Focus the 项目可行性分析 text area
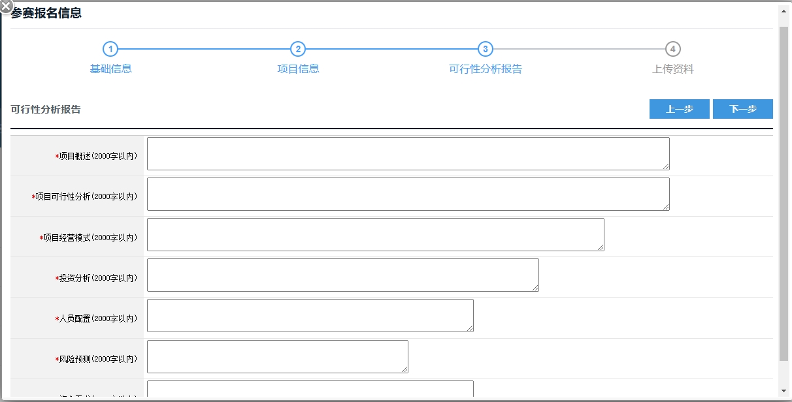Screen dimensions: 792x402 tap(408, 194)
